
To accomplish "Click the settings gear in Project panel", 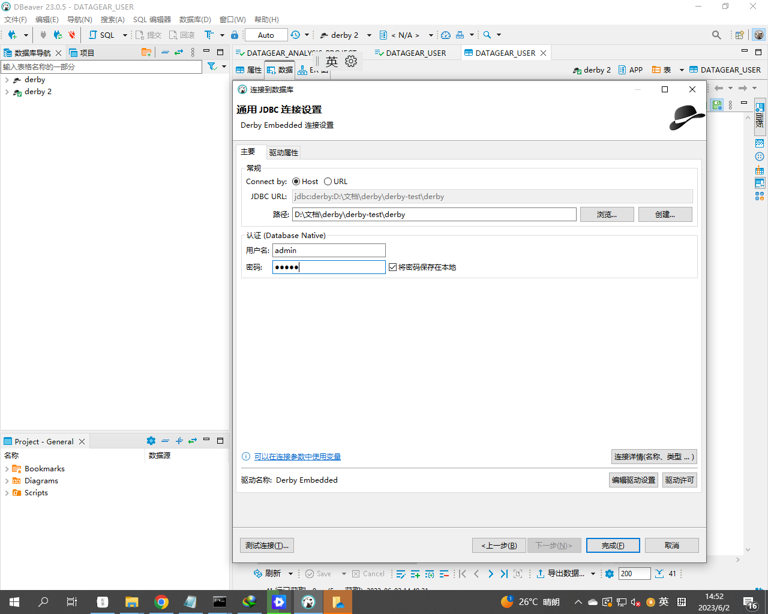I will (151, 441).
